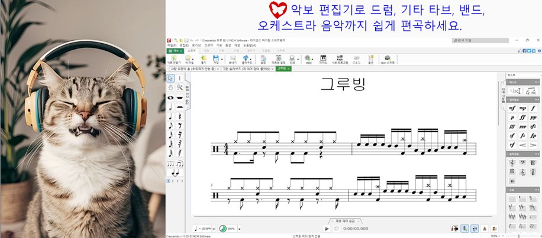Start playback with the play button
Viewport: 542px width, 238px height.
327,229
